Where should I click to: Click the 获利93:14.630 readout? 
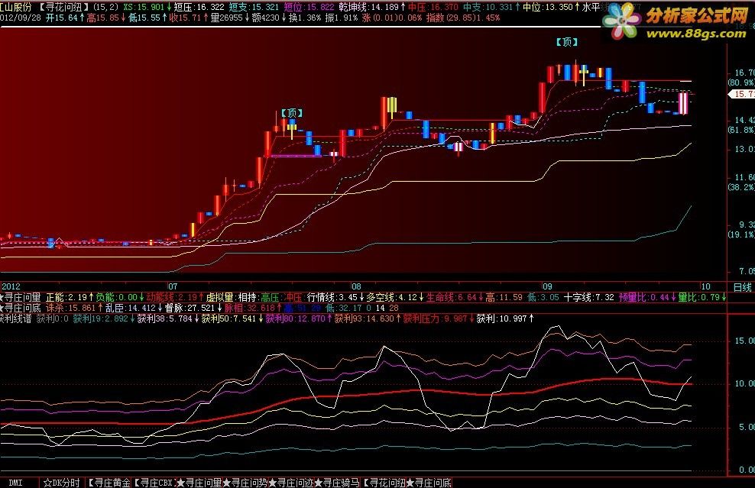[x=368, y=318]
